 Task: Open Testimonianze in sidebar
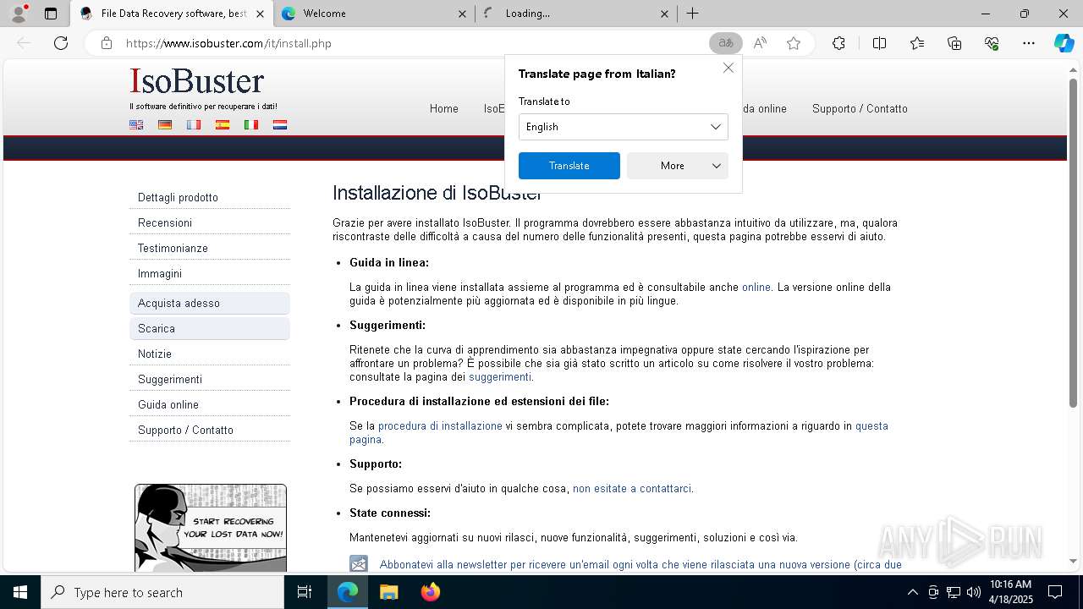point(210,248)
